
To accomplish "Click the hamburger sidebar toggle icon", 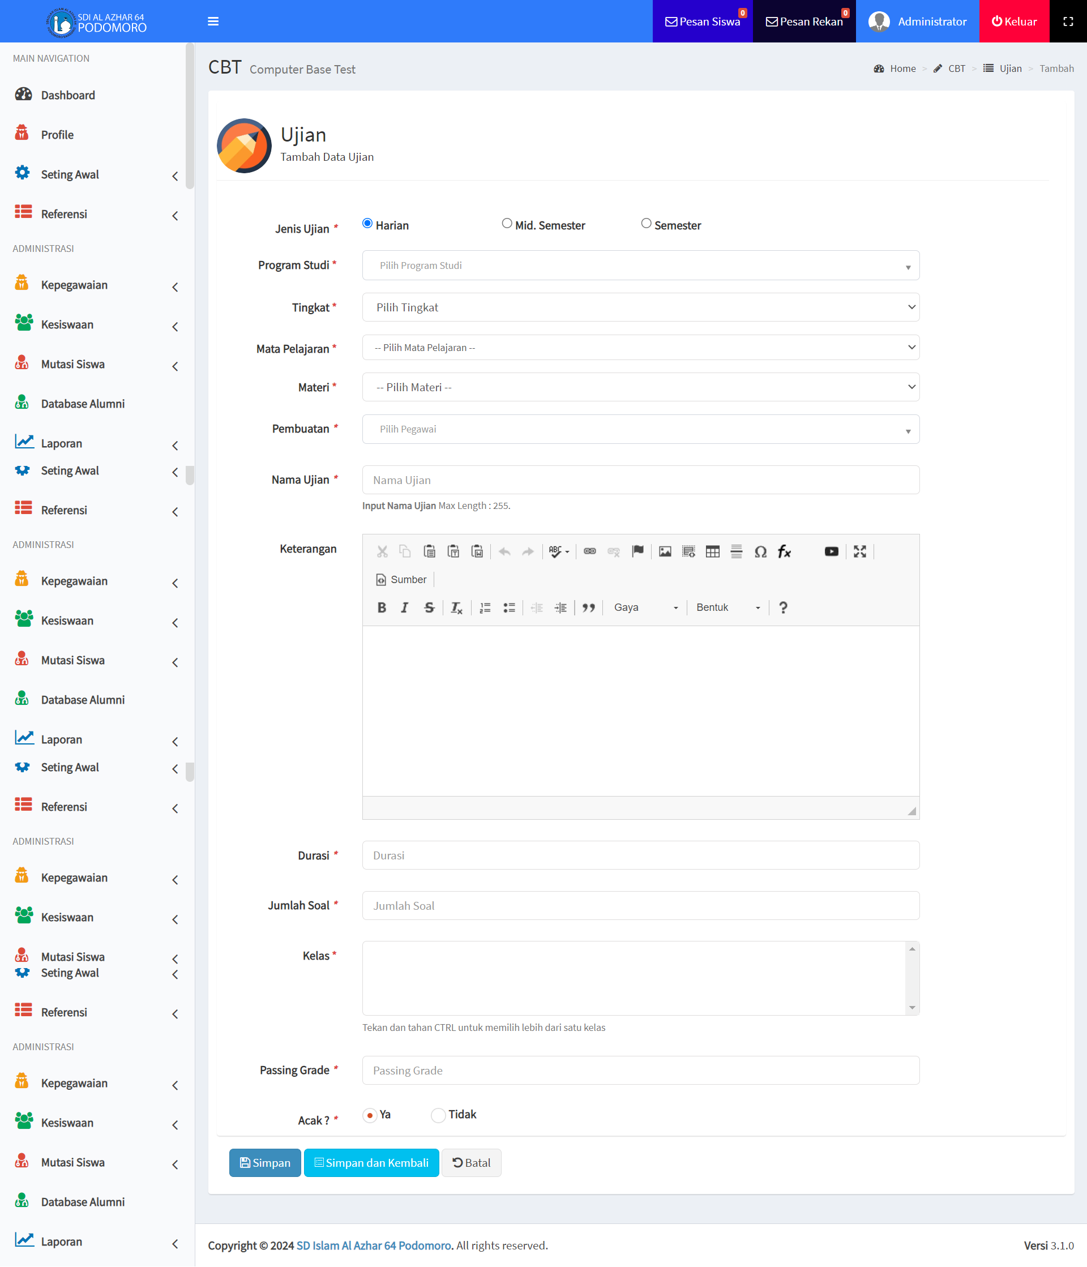I will (213, 22).
